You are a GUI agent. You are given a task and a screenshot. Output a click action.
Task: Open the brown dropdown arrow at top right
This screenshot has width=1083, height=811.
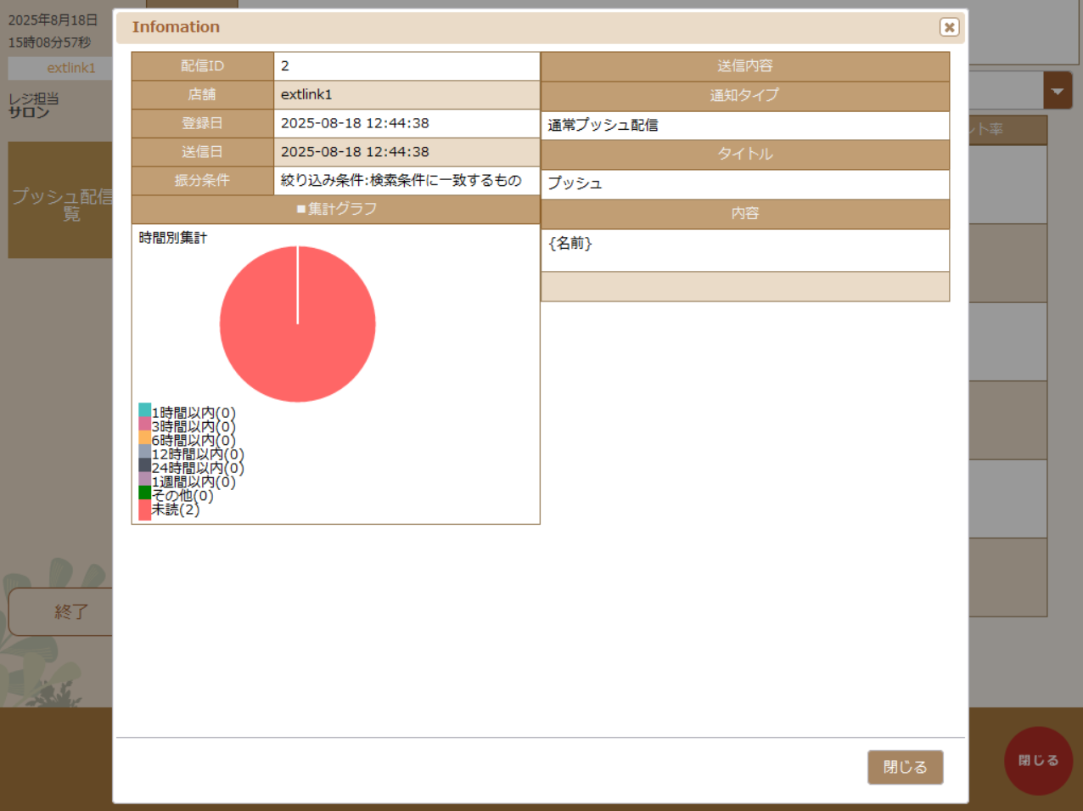click(x=1059, y=89)
